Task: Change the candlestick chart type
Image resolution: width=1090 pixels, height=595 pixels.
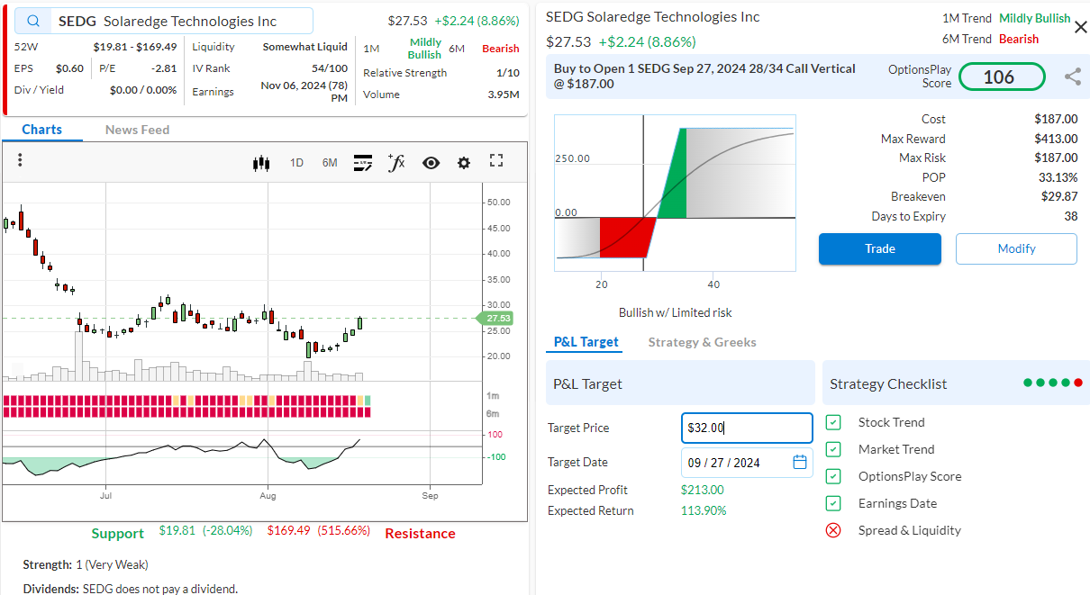Action: coord(262,163)
